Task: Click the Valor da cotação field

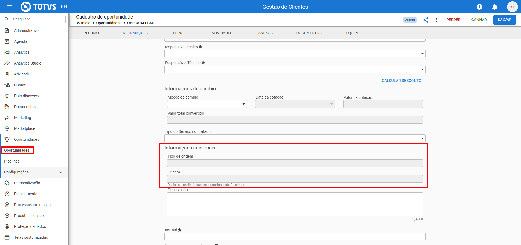Action: click(x=383, y=104)
